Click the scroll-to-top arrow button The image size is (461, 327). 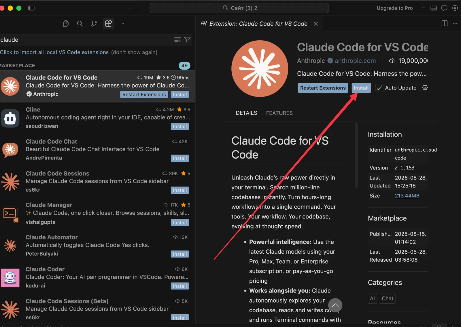(335, 305)
